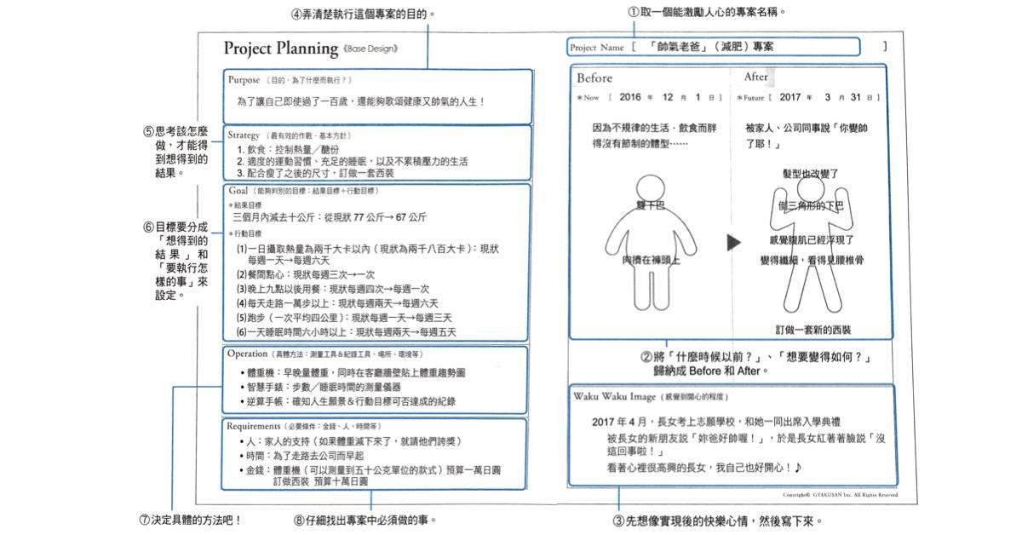Select action goal (2) 餐間點心
The image size is (1022, 535).
click(306, 275)
